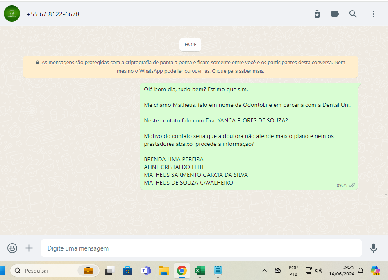Switch to Google Chrome on the taskbar
The width and height of the screenshot is (388, 280).
tap(182, 271)
